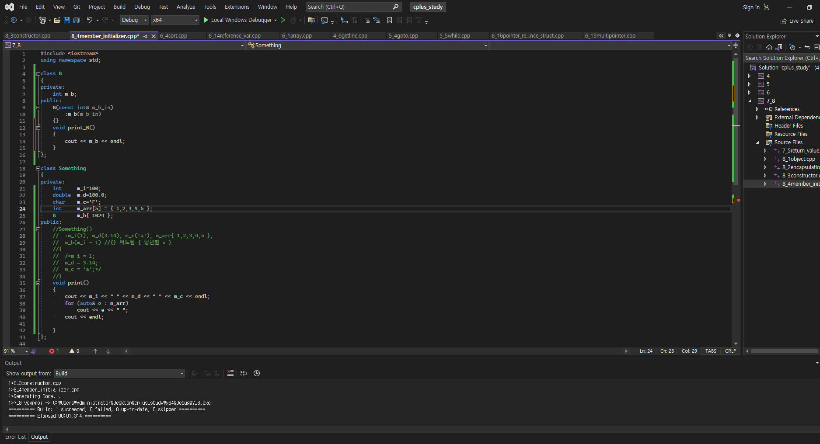The image size is (820, 444).
Task: Toggle Sync with Active Document in Solution Explorer
Action: coord(807,47)
